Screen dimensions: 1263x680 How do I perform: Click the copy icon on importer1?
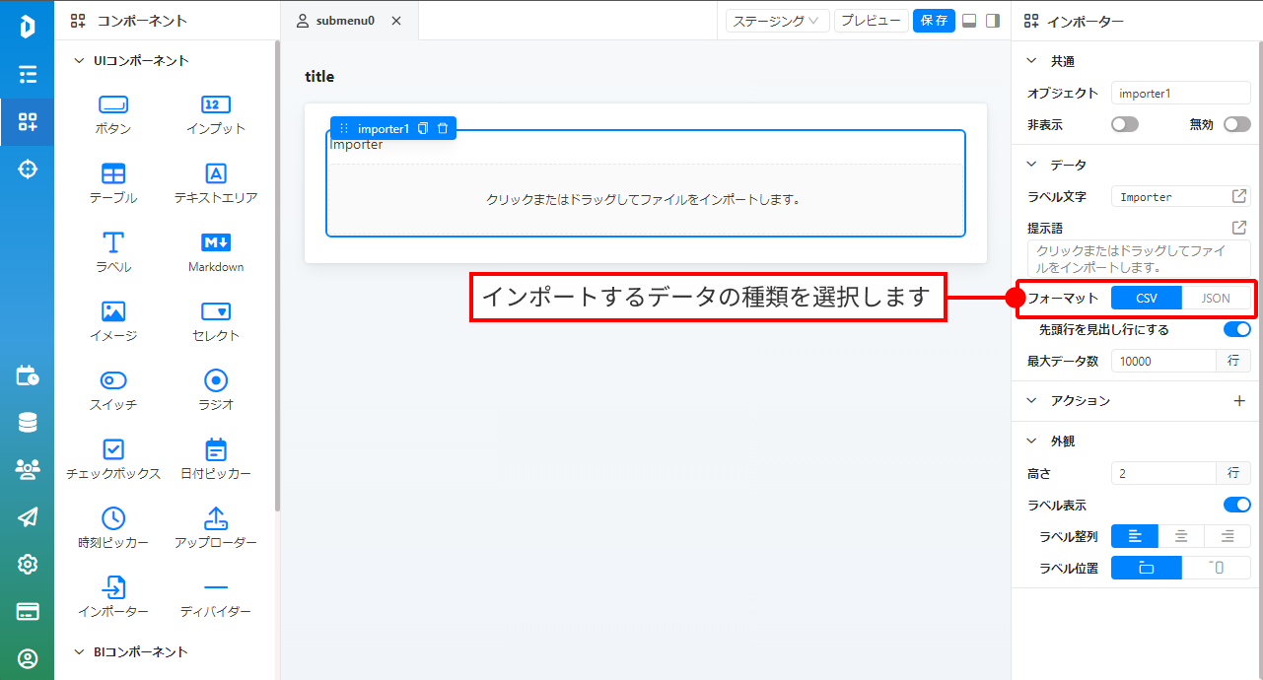[x=423, y=129]
